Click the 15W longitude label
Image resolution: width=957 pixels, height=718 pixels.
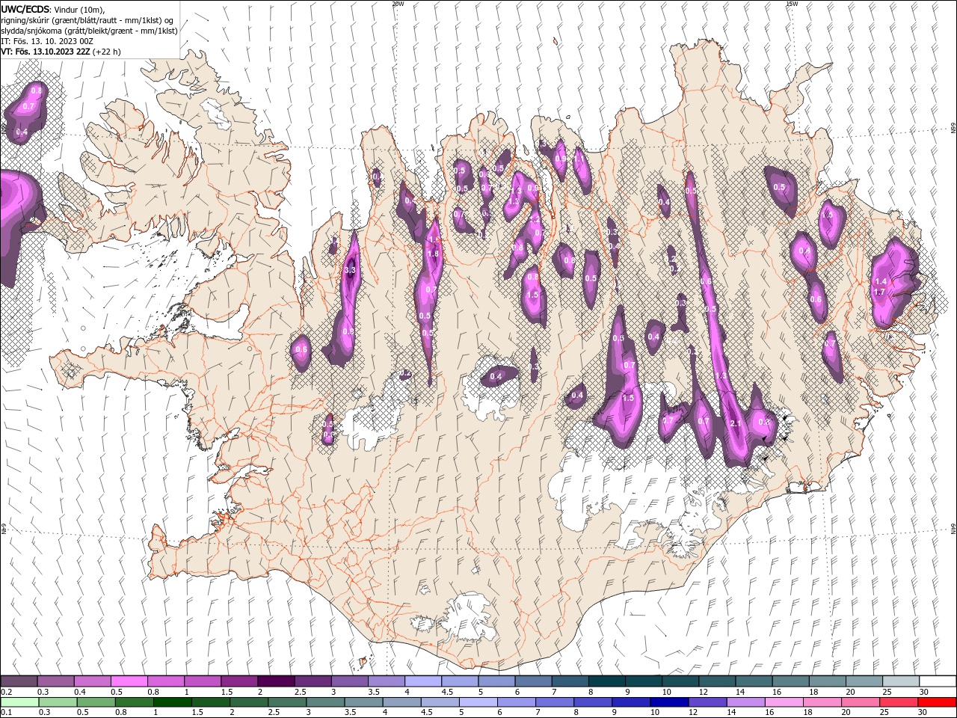pyautogui.click(x=792, y=4)
